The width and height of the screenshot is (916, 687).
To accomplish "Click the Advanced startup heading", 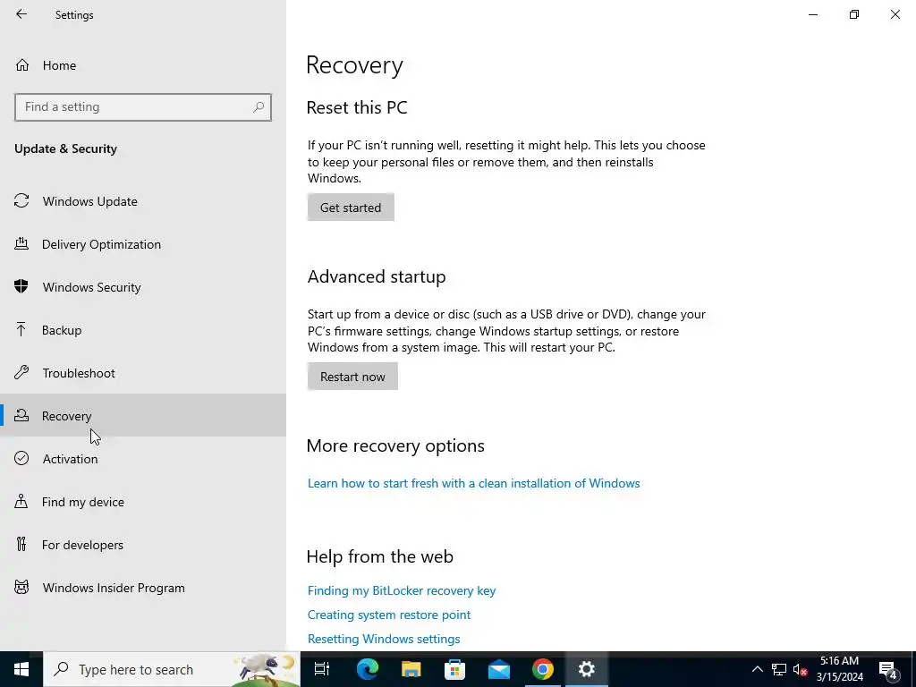I will 377,276.
